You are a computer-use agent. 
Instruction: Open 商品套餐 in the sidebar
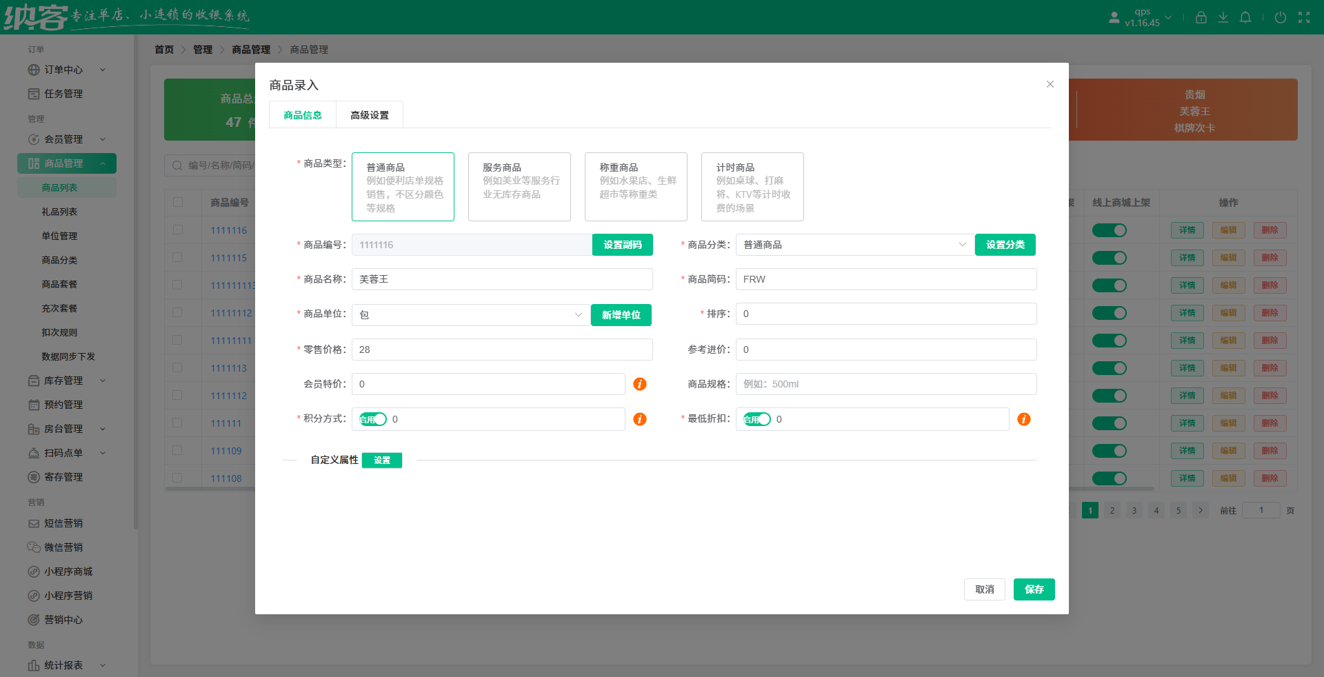(59, 284)
